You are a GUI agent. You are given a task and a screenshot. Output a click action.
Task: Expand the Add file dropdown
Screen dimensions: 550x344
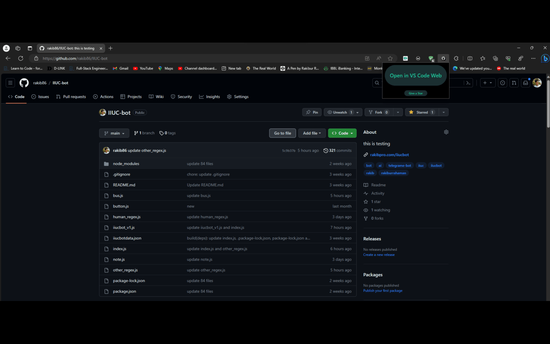[x=312, y=133]
